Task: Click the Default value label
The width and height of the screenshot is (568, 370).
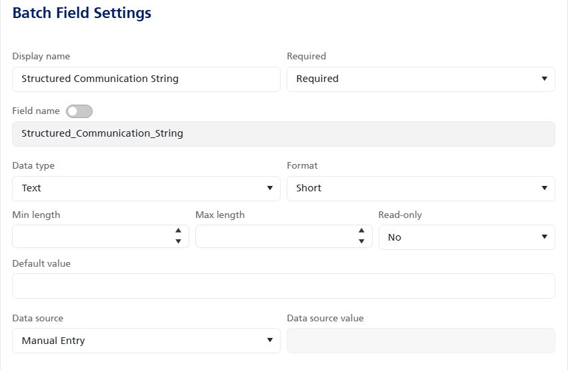Action: pos(41,263)
